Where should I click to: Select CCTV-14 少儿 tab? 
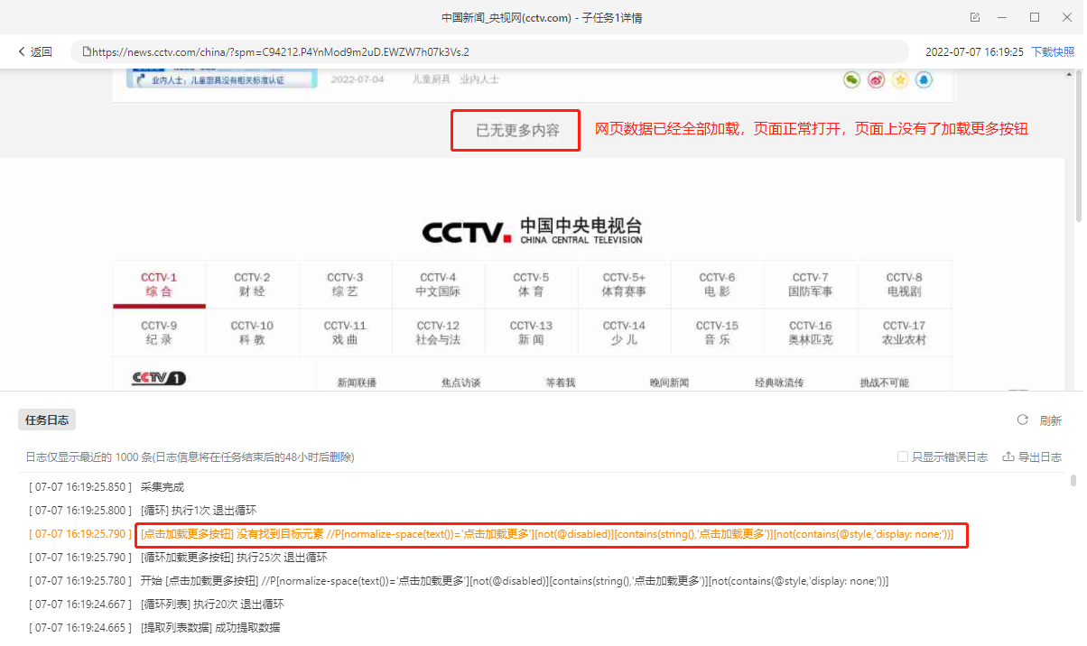coord(624,332)
